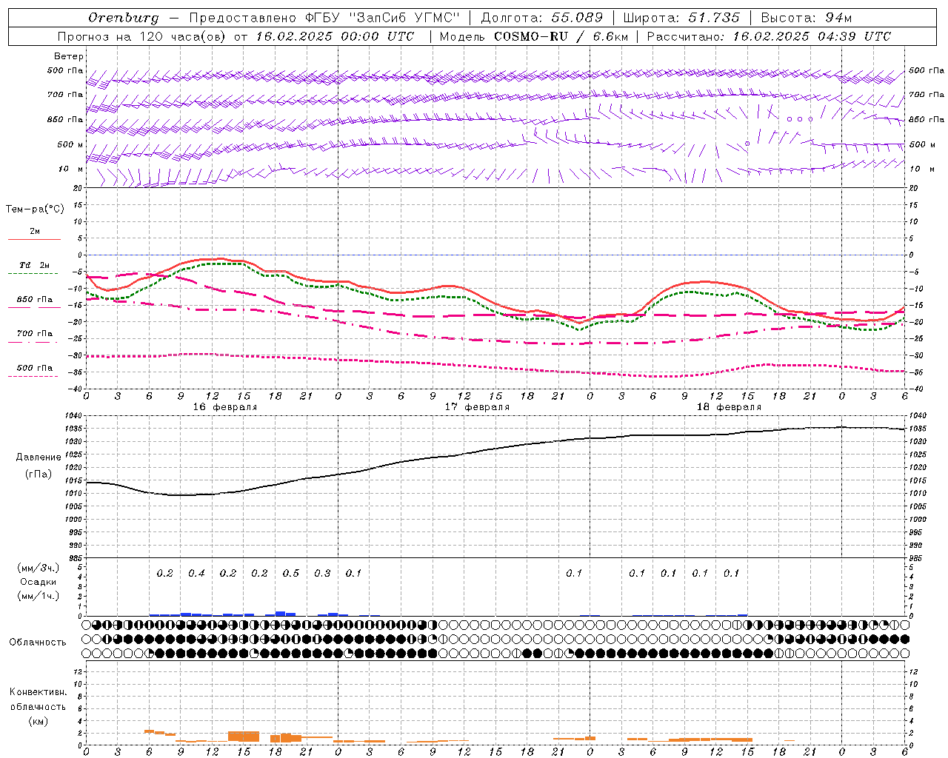
Task: Click the "10 м" wind level label on left
Action: [x=71, y=169]
